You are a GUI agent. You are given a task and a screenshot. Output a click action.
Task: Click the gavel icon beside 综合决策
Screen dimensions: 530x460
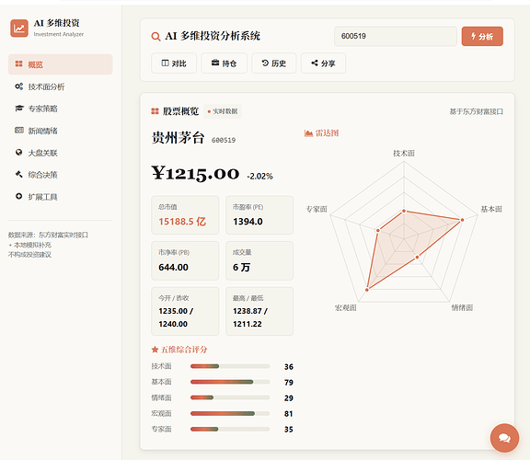pos(19,175)
